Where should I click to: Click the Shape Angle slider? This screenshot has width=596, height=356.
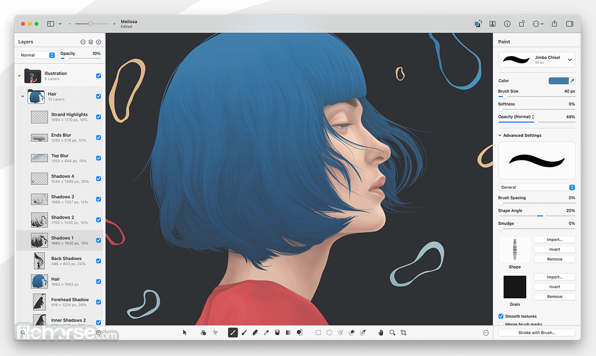537,216
